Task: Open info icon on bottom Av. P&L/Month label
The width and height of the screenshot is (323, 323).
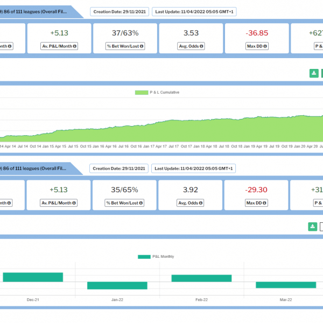Action: pos(74,203)
